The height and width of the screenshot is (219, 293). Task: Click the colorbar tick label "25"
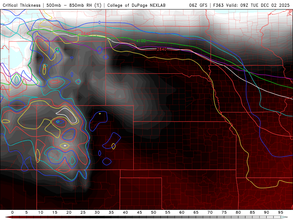click(83, 212)
